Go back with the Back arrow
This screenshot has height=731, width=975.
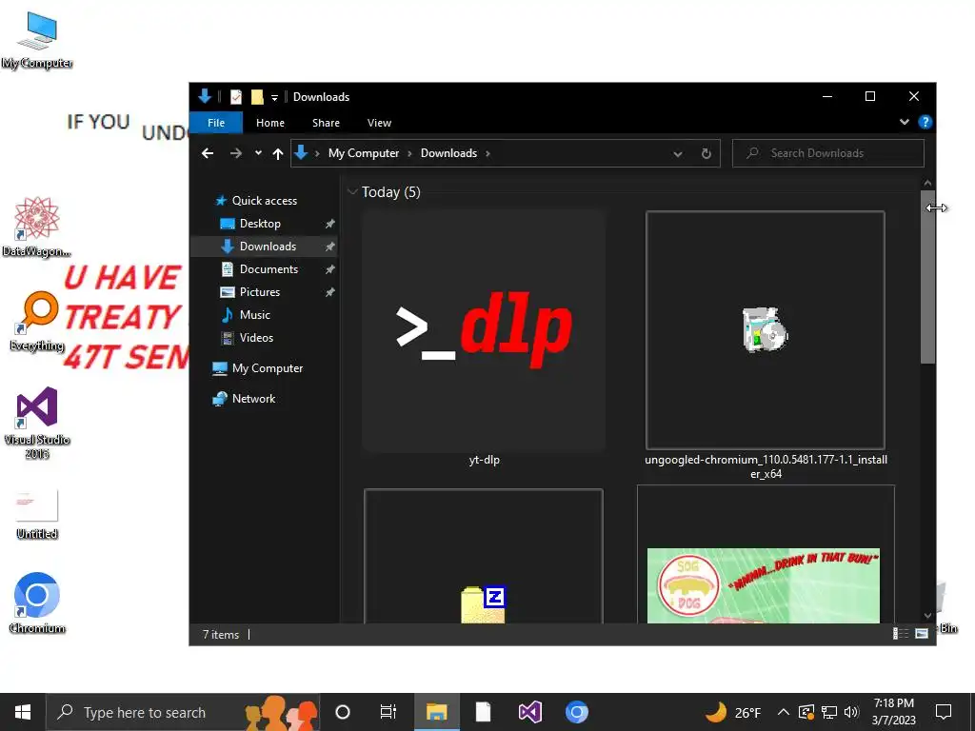208,153
